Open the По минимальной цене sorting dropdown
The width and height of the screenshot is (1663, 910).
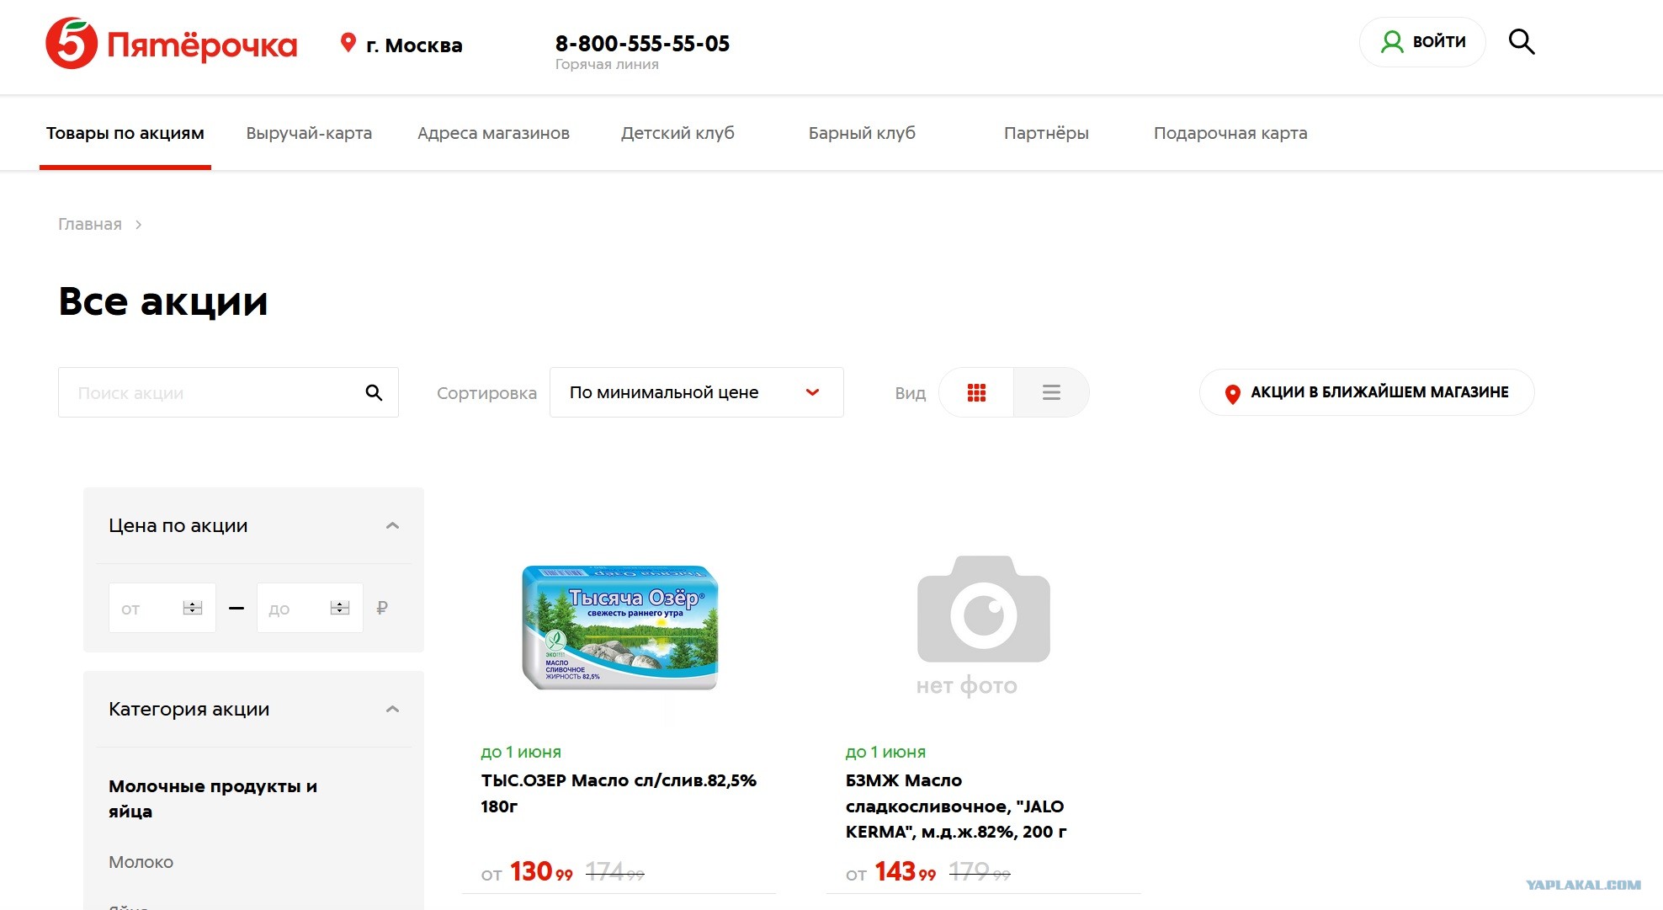(696, 392)
